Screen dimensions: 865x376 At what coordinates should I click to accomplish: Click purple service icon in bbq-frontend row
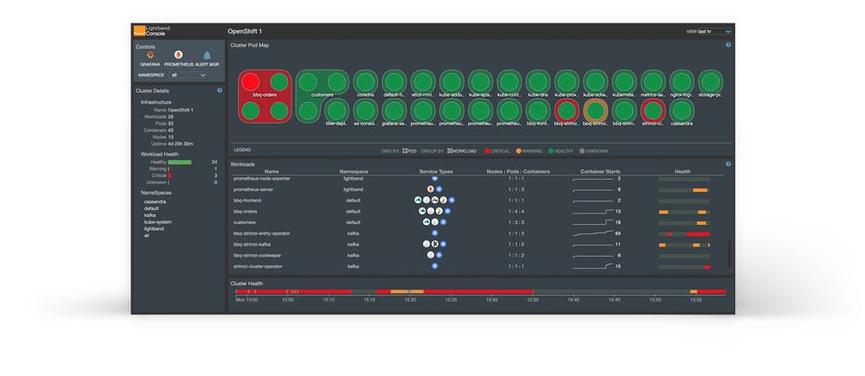[x=435, y=201]
